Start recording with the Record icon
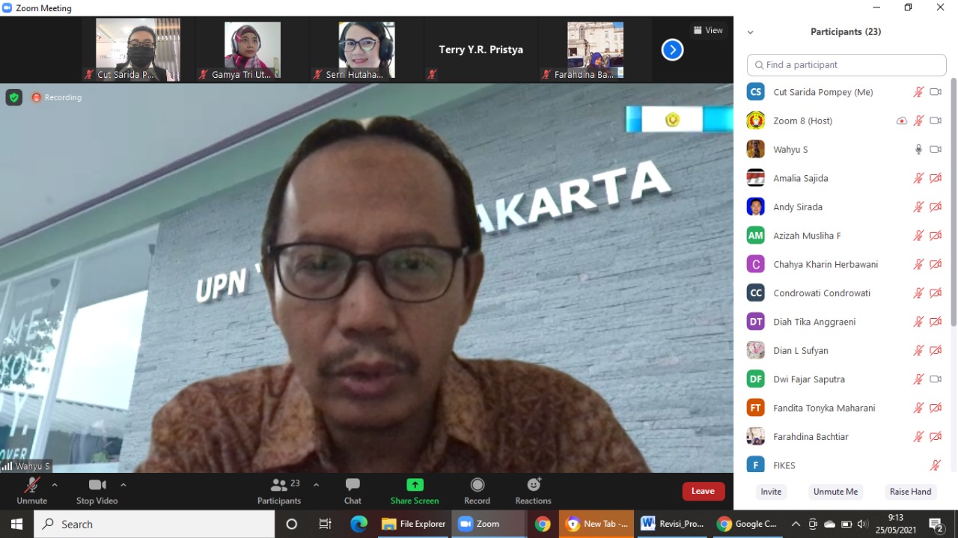Image resolution: width=958 pixels, height=538 pixels. coord(477,486)
